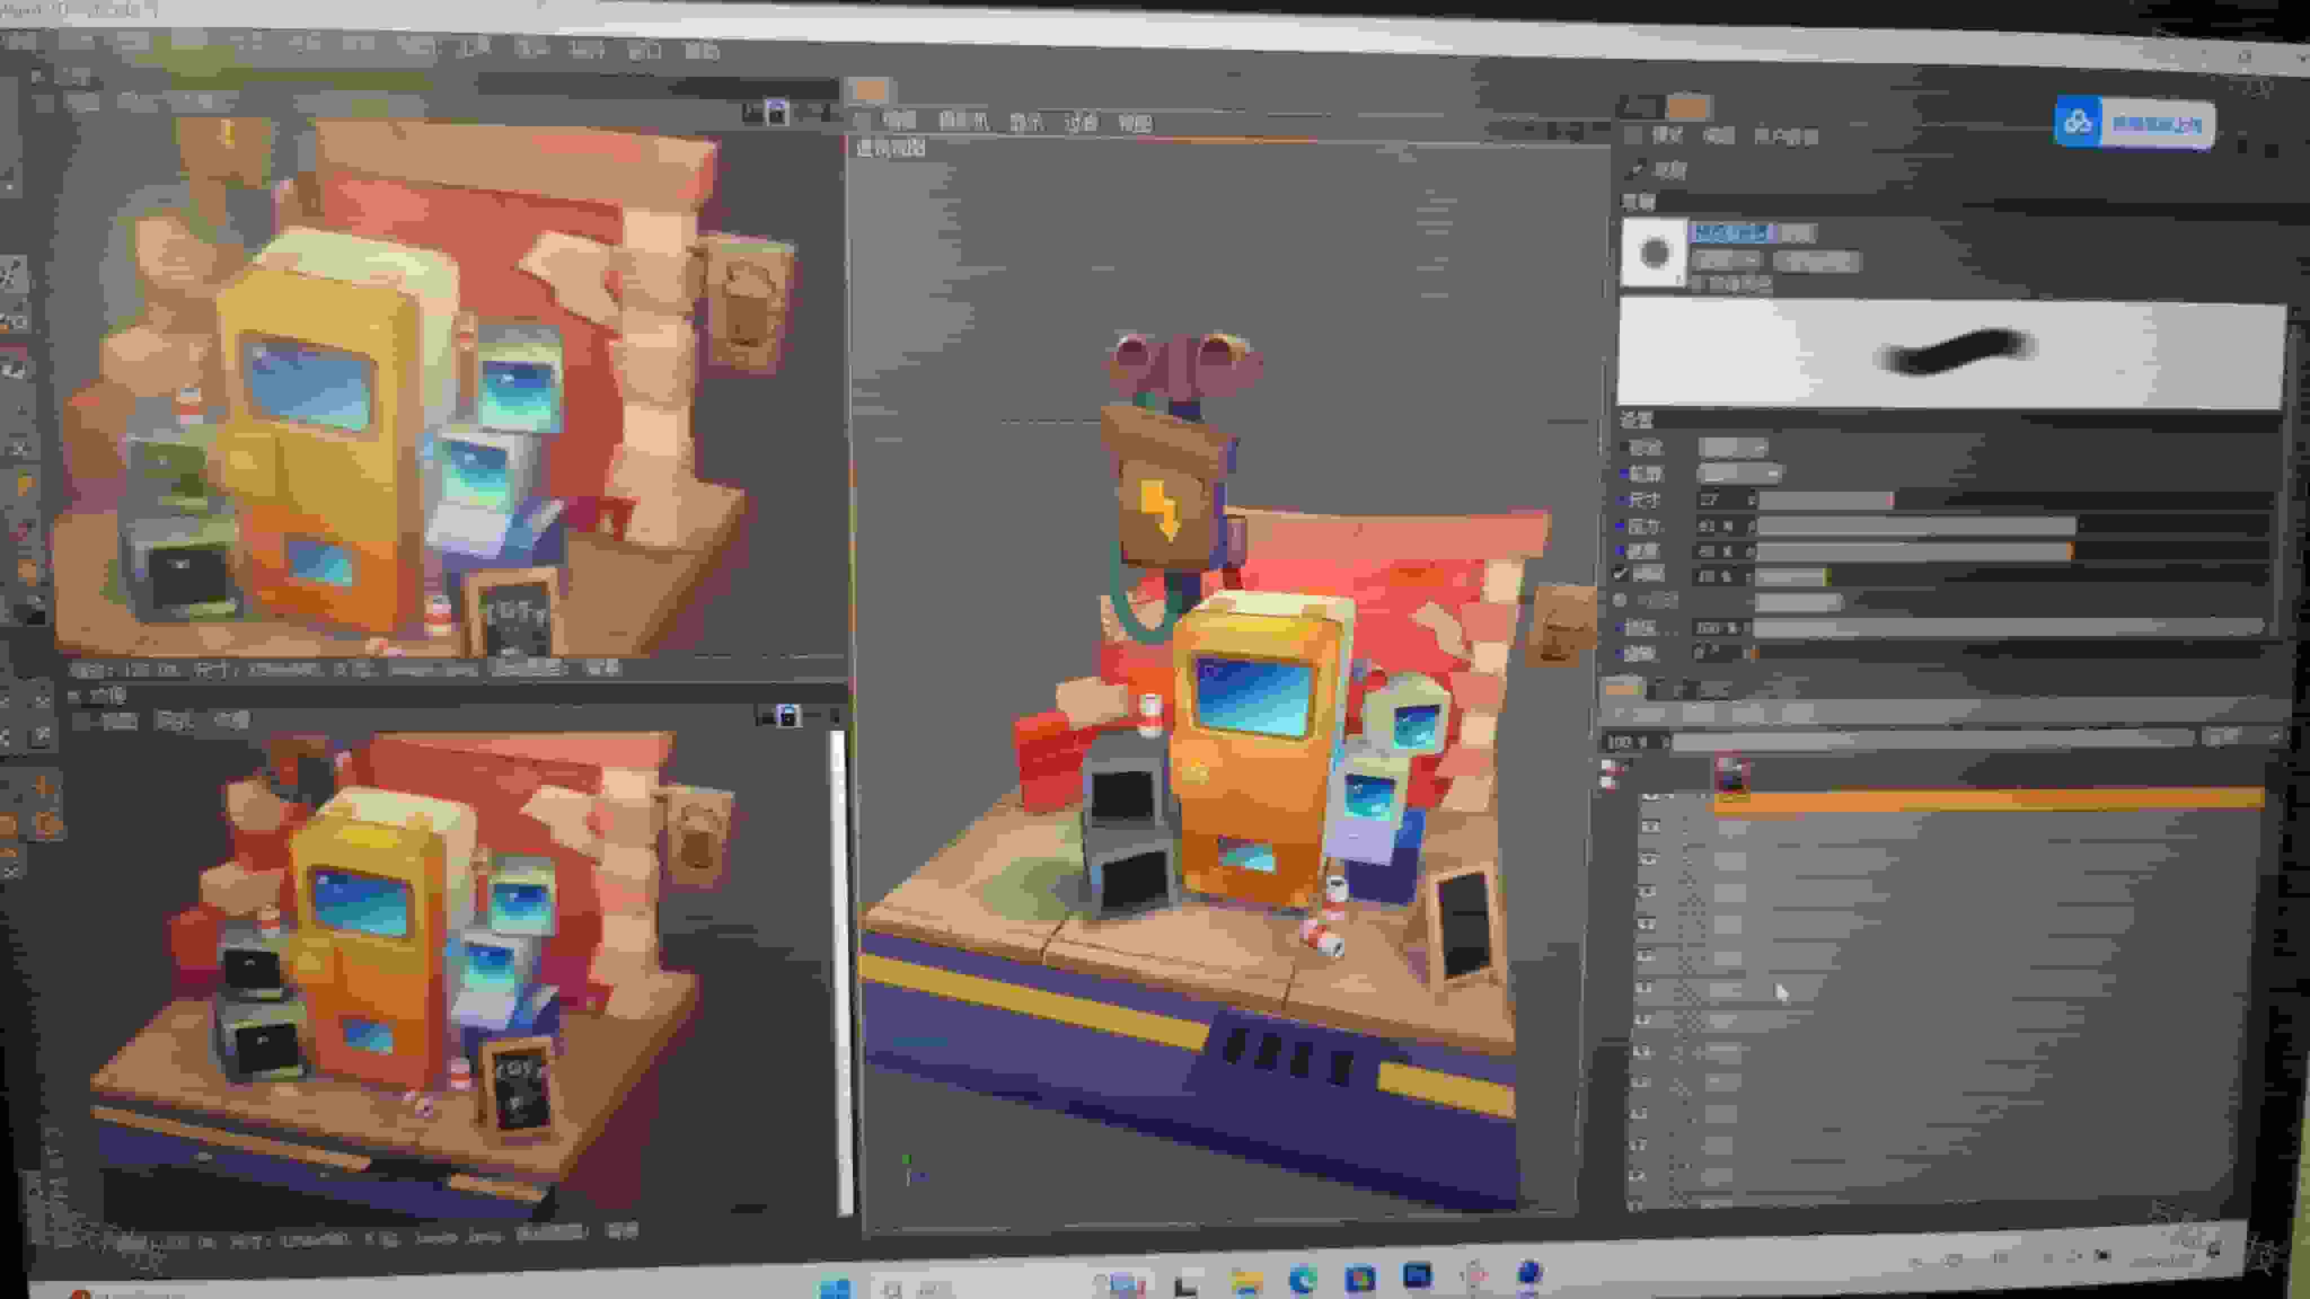2310x1299 pixels.
Task: Open Microsoft Store from the taskbar
Action: (1360, 1278)
